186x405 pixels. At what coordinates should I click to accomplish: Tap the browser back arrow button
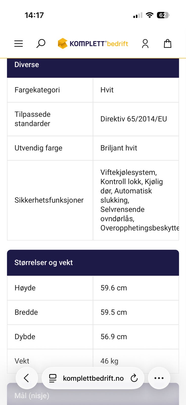click(x=27, y=378)
